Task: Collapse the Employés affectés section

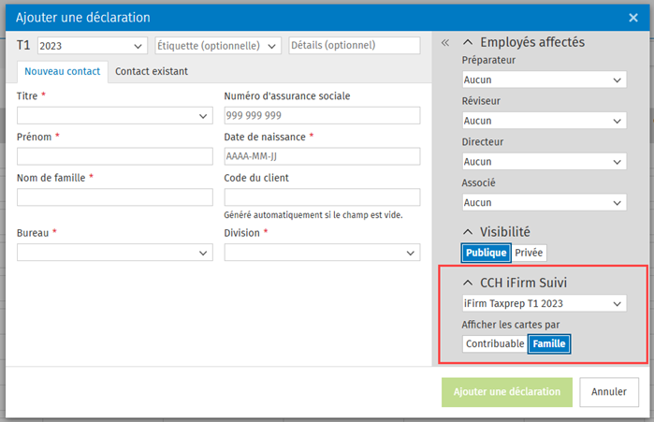Action: [x=467, y=42]
